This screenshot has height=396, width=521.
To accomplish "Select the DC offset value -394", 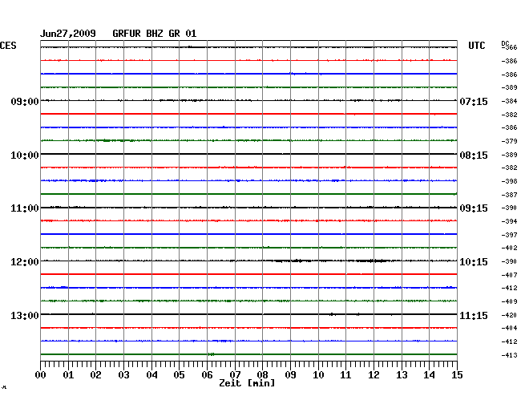I will pos(509,221).
